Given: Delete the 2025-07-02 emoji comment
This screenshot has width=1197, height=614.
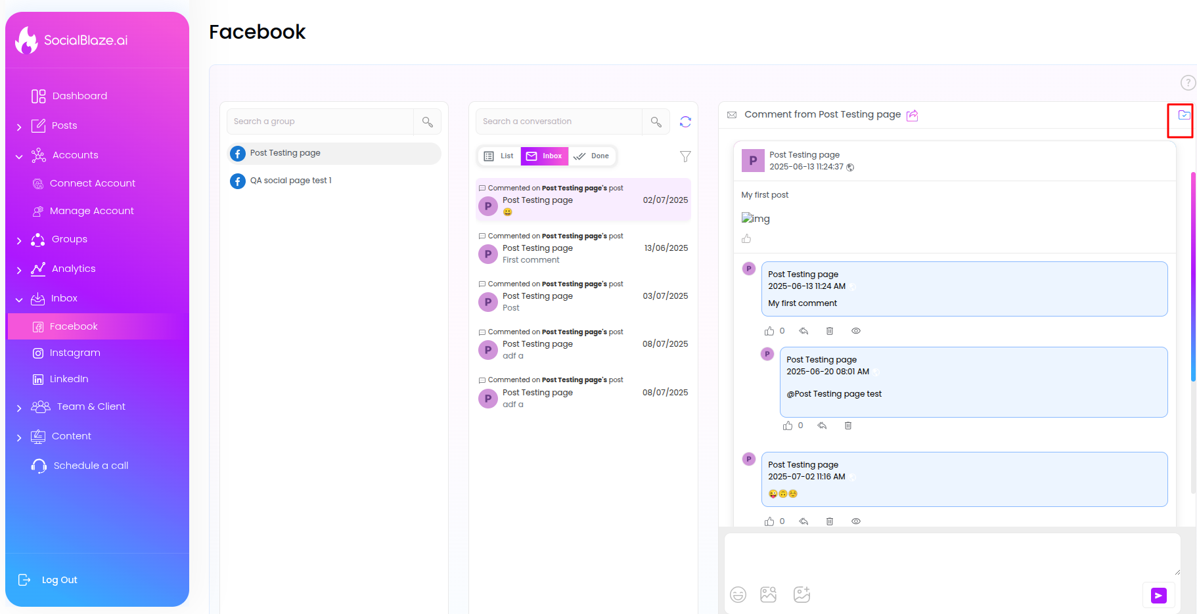Looking at the screenshot, I should [830, 521].
